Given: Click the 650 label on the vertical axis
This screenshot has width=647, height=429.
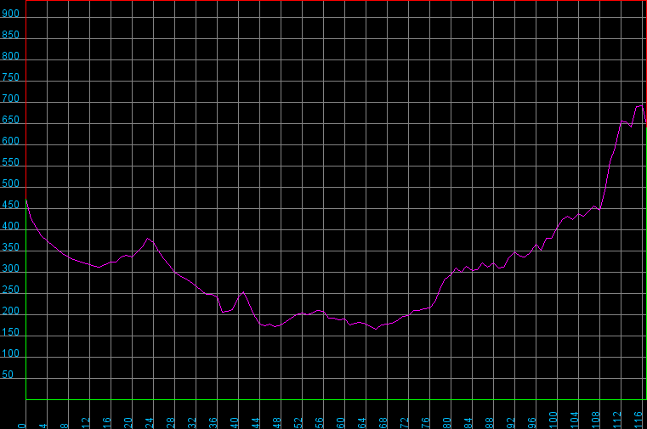Looking at the screenshot, I should (x=11, y=120).
